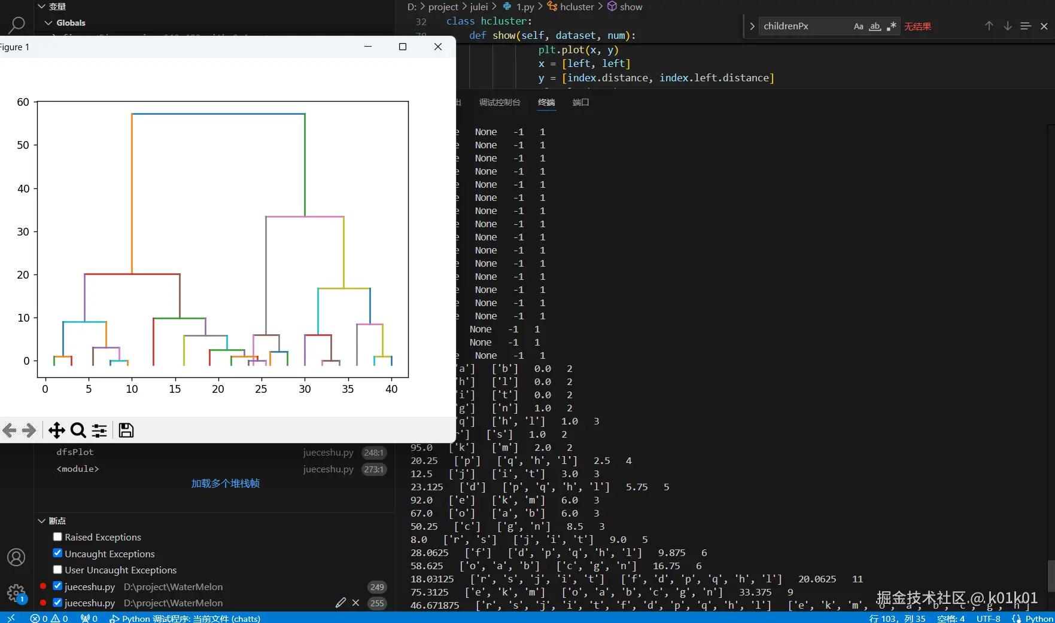The width and height of the screenshot is (1055, 623).
Task: Toggle Match Case in find widget
Action: (x=859, y=26)
